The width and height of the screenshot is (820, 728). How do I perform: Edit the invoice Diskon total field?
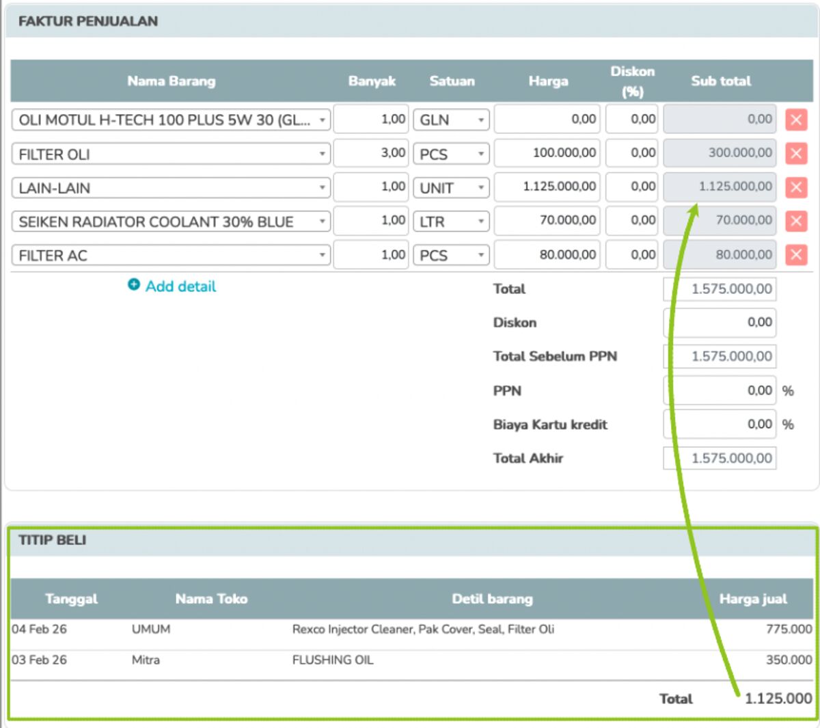pyautogui.click(x=720, y=323)
